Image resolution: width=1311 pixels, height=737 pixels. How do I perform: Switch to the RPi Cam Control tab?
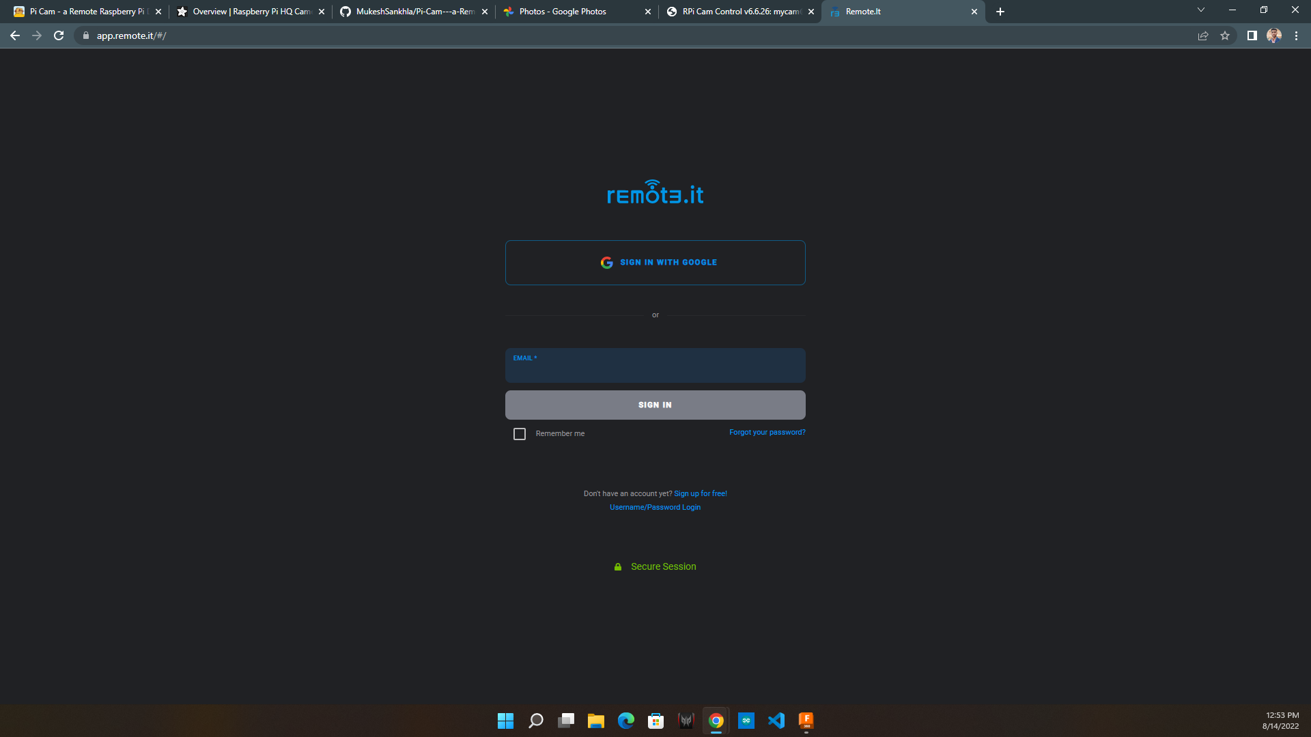point(740,12)
